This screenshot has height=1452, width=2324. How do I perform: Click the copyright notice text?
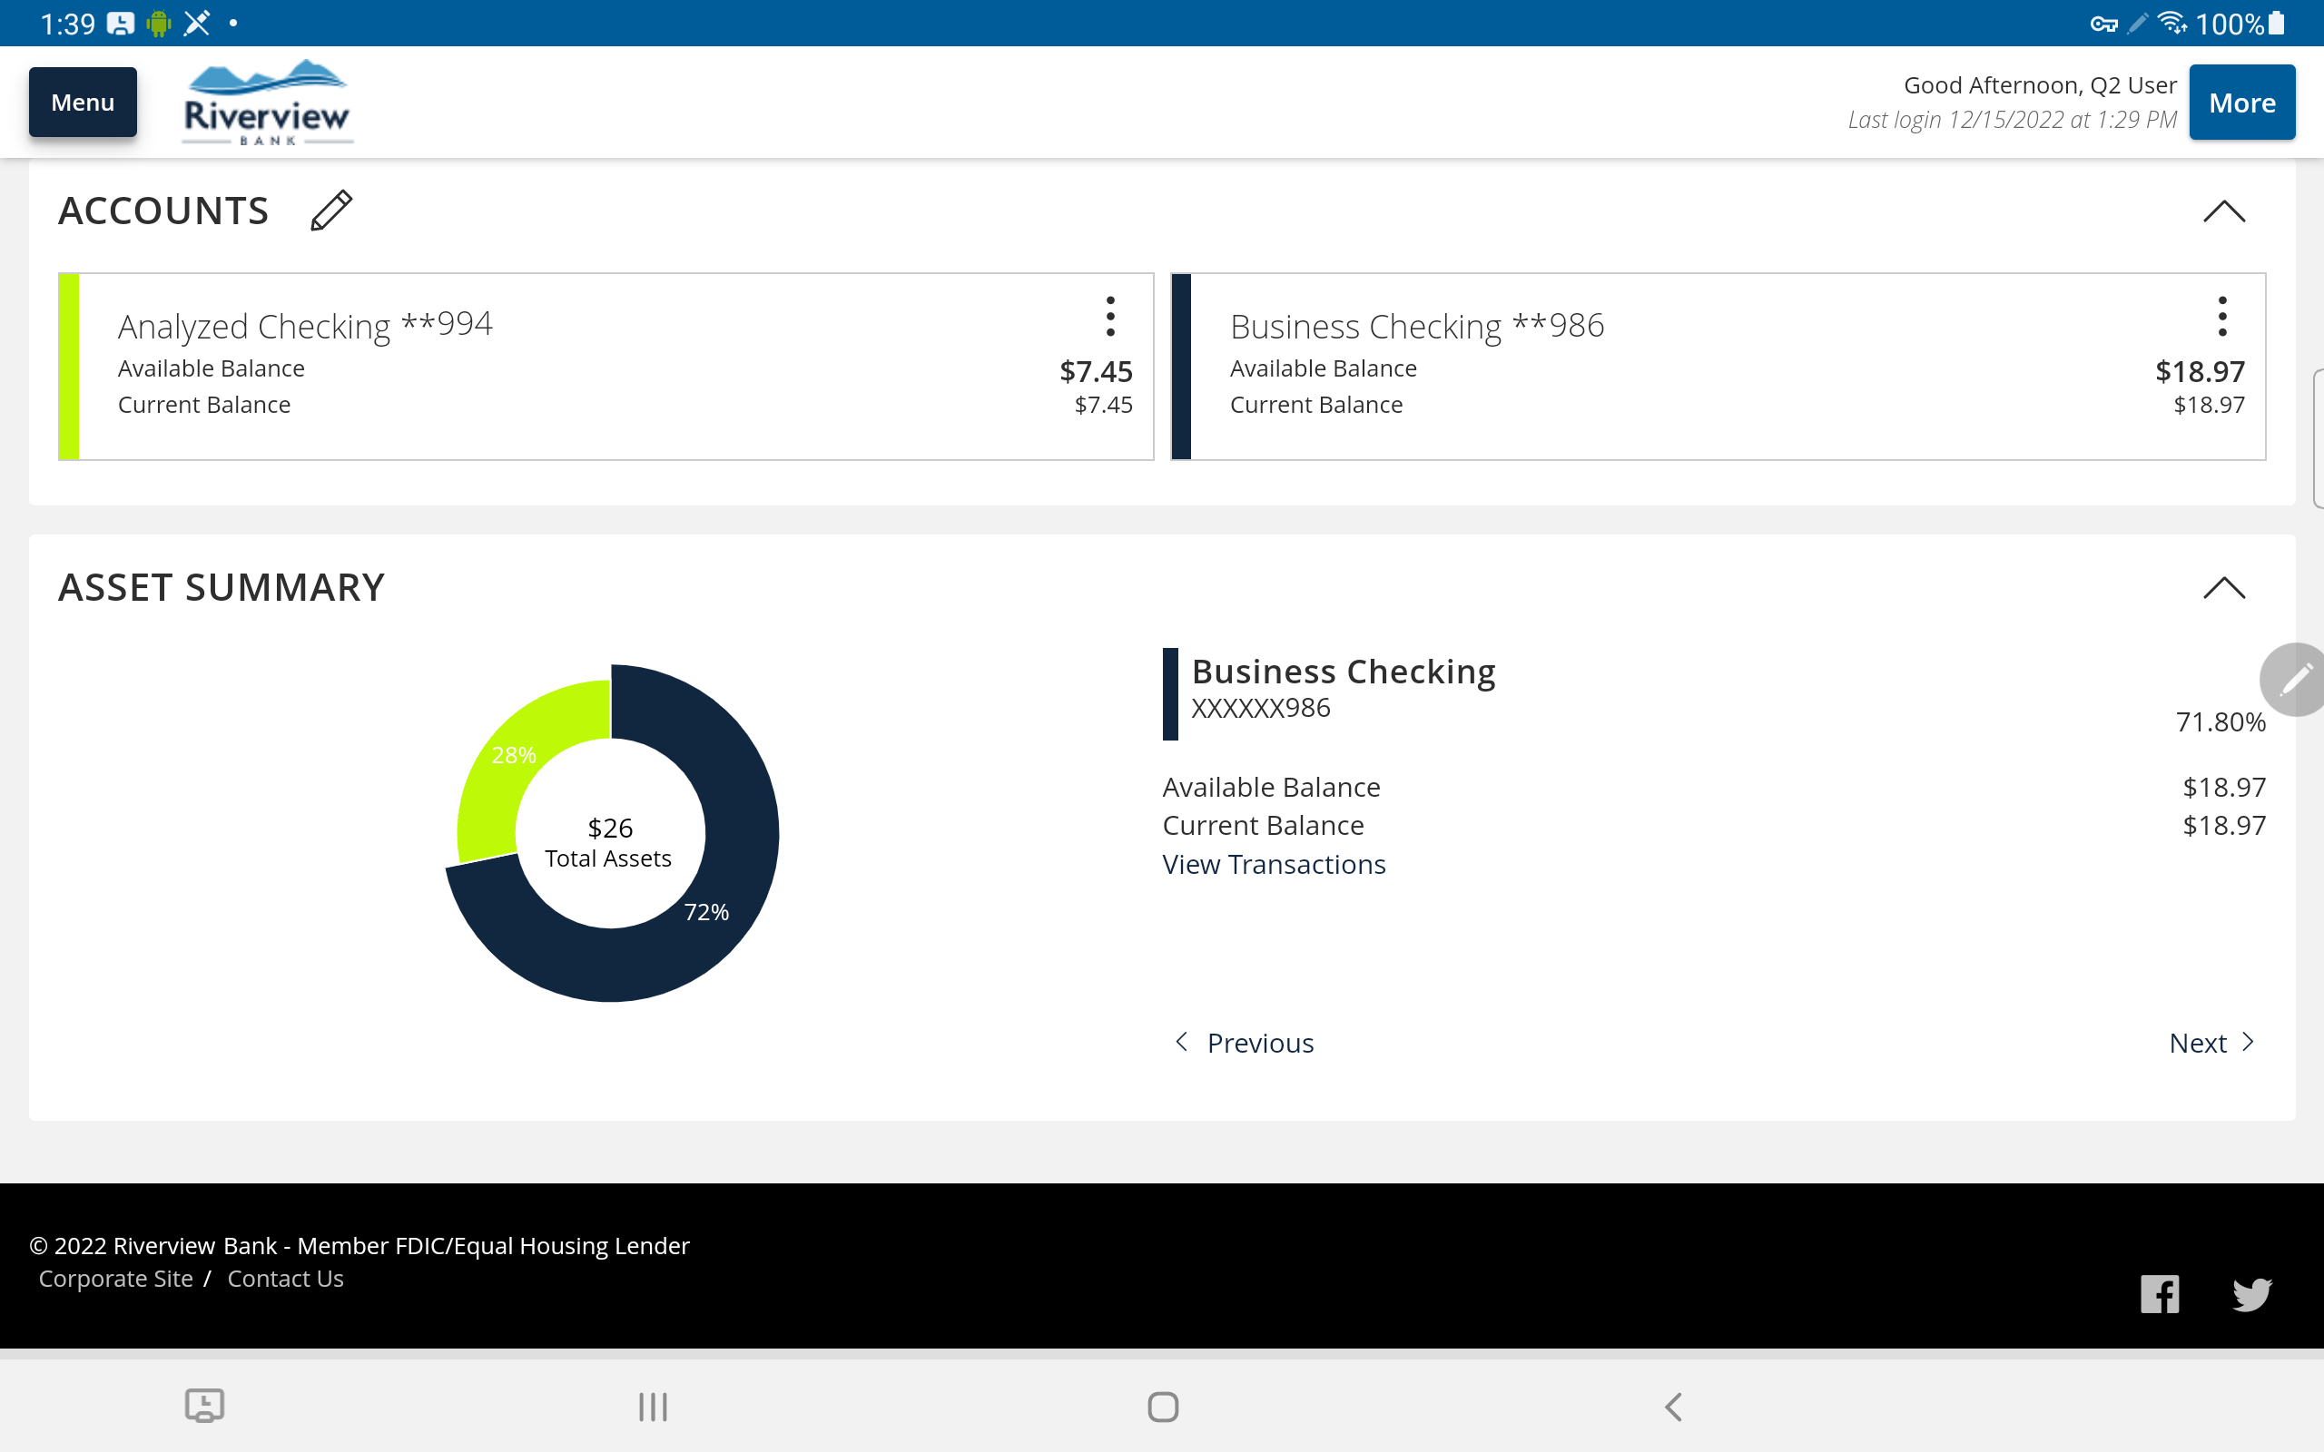(359, 1245)
